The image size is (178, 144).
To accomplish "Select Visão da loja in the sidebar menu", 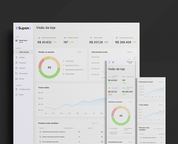I will click(24, 52).
